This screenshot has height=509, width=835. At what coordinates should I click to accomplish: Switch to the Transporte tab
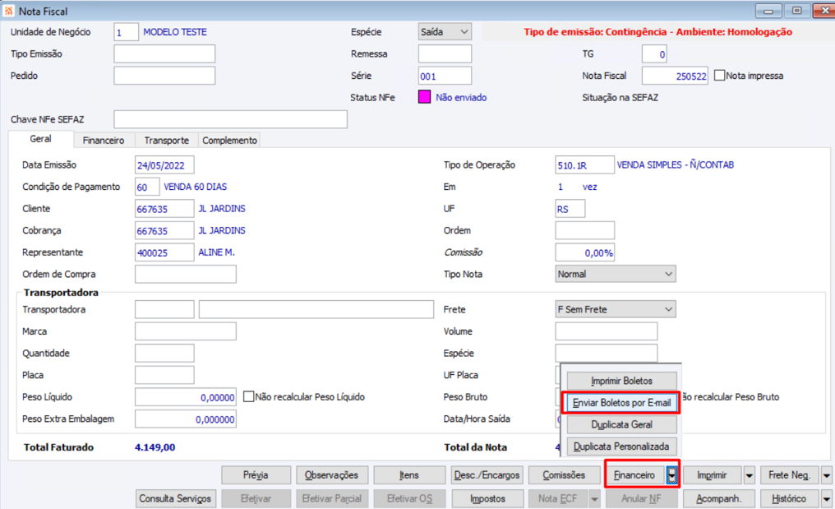click(x=166, y=140)
